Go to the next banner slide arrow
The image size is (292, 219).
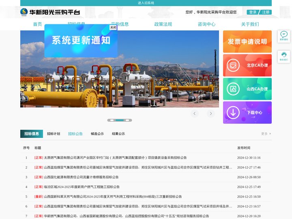pos(211,114)
